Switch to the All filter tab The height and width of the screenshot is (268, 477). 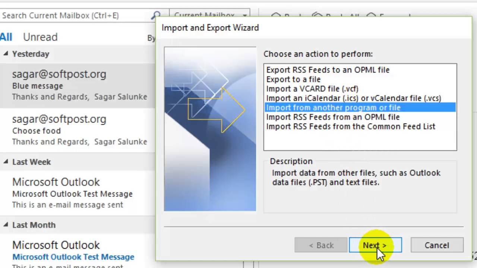click(6, 37)
